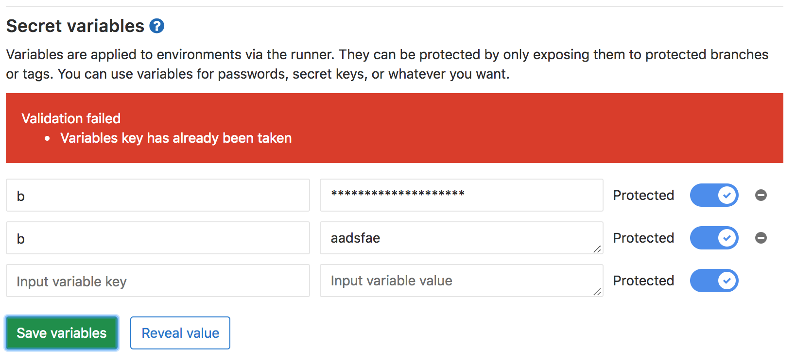The height and width of the screenshot is (364, 796).
Task: Open the Secret variables help icon
Action: pyautogui.click(x=156, y=26)
